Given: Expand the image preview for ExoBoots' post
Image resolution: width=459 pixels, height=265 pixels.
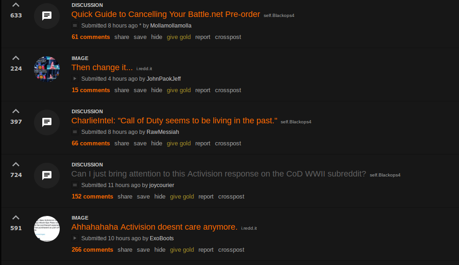Looking at the screenshot, I should pyautogui.click(x=75, y=238).
